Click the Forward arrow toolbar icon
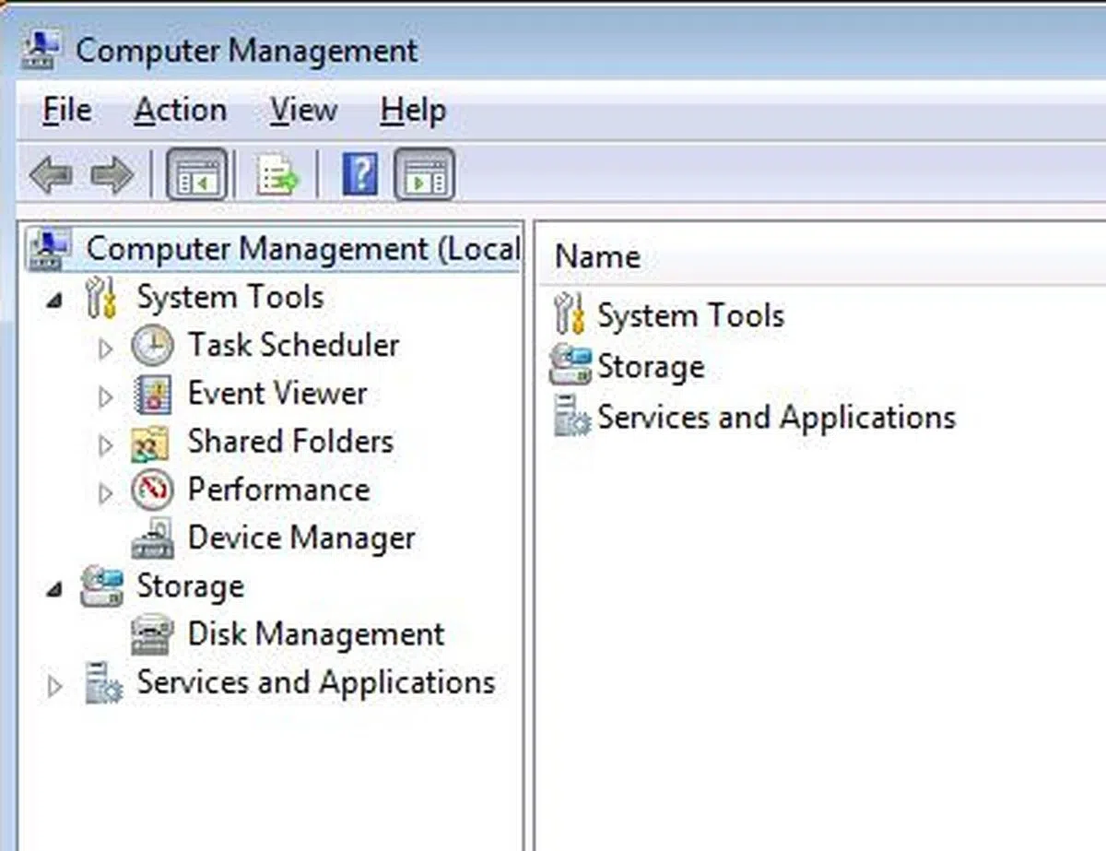Screen dimensions: 1106x851 112,175
